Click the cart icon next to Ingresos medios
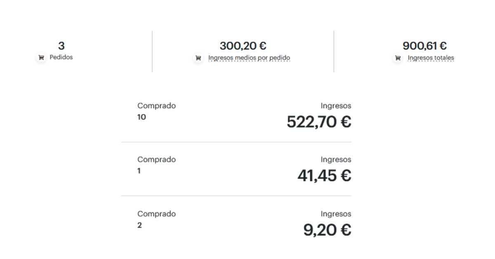This screenshot has height=259, width=495. 198,58
